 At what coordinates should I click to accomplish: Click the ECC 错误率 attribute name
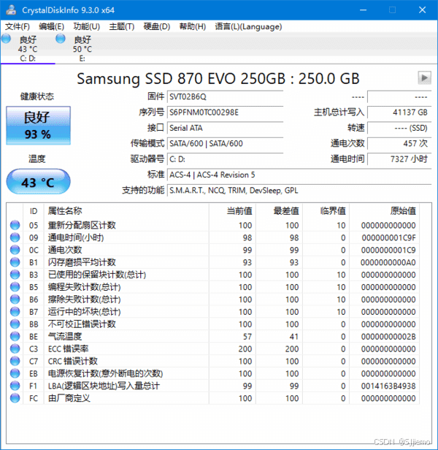69,348
